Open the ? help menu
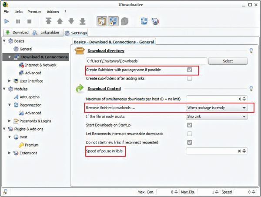Image resolution: width=261 pixels, height=197 pixels. [x=65, y=12]
